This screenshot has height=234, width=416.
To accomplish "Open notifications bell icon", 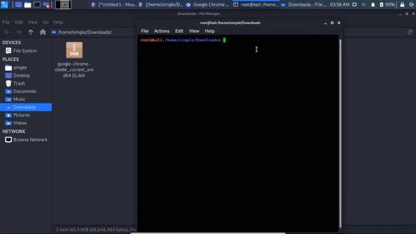I will click(x=373, y=5).
